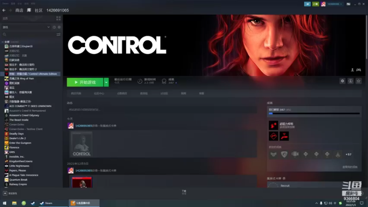This screenshot has width=368, height=207.
Task: Click the downloads label in the bottom bar
Action: pyautogui.click(x=184, y=192)
